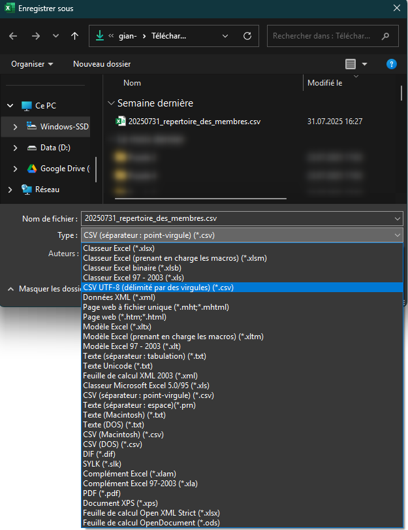The height and width of the screenshot is (530, 408).
Task: Click Masquer les dossiers toggle
Action: click(x=44, y=289)
